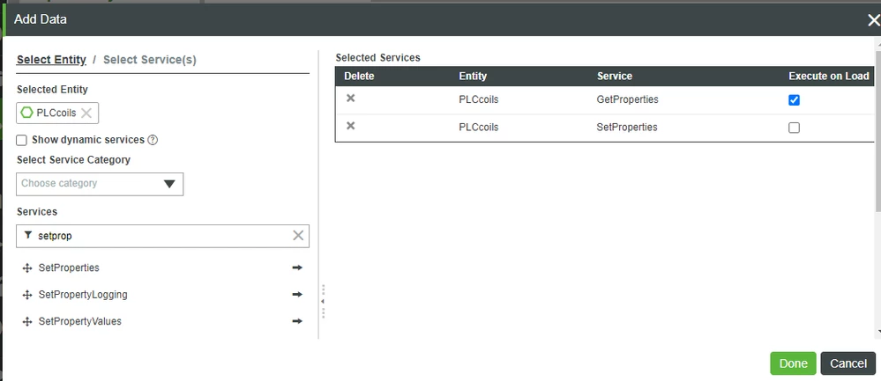Image resolution: width=881 pixels, height=381 pixels.
Task: Grab the move handle beside SetPropertyLogging
Action: pyautogui.click(x=26, y=295)
